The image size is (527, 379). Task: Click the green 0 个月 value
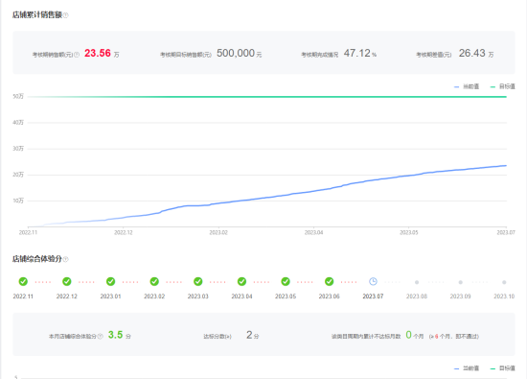[414, 335]
